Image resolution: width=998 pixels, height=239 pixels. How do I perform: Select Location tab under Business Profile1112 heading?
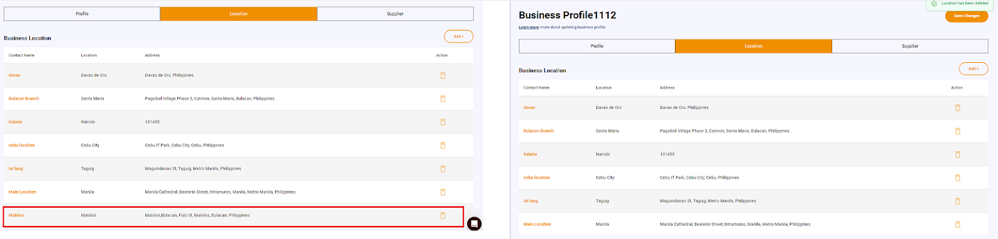tap(753, 46)
